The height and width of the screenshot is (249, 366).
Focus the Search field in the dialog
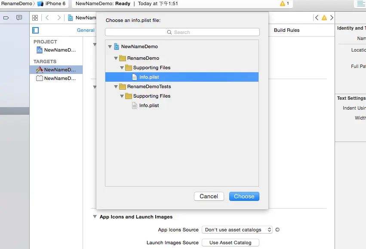(x=182, y=32)
